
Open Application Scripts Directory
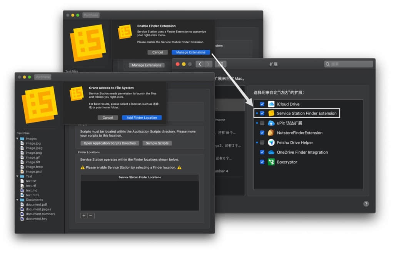tap(110, 143)
